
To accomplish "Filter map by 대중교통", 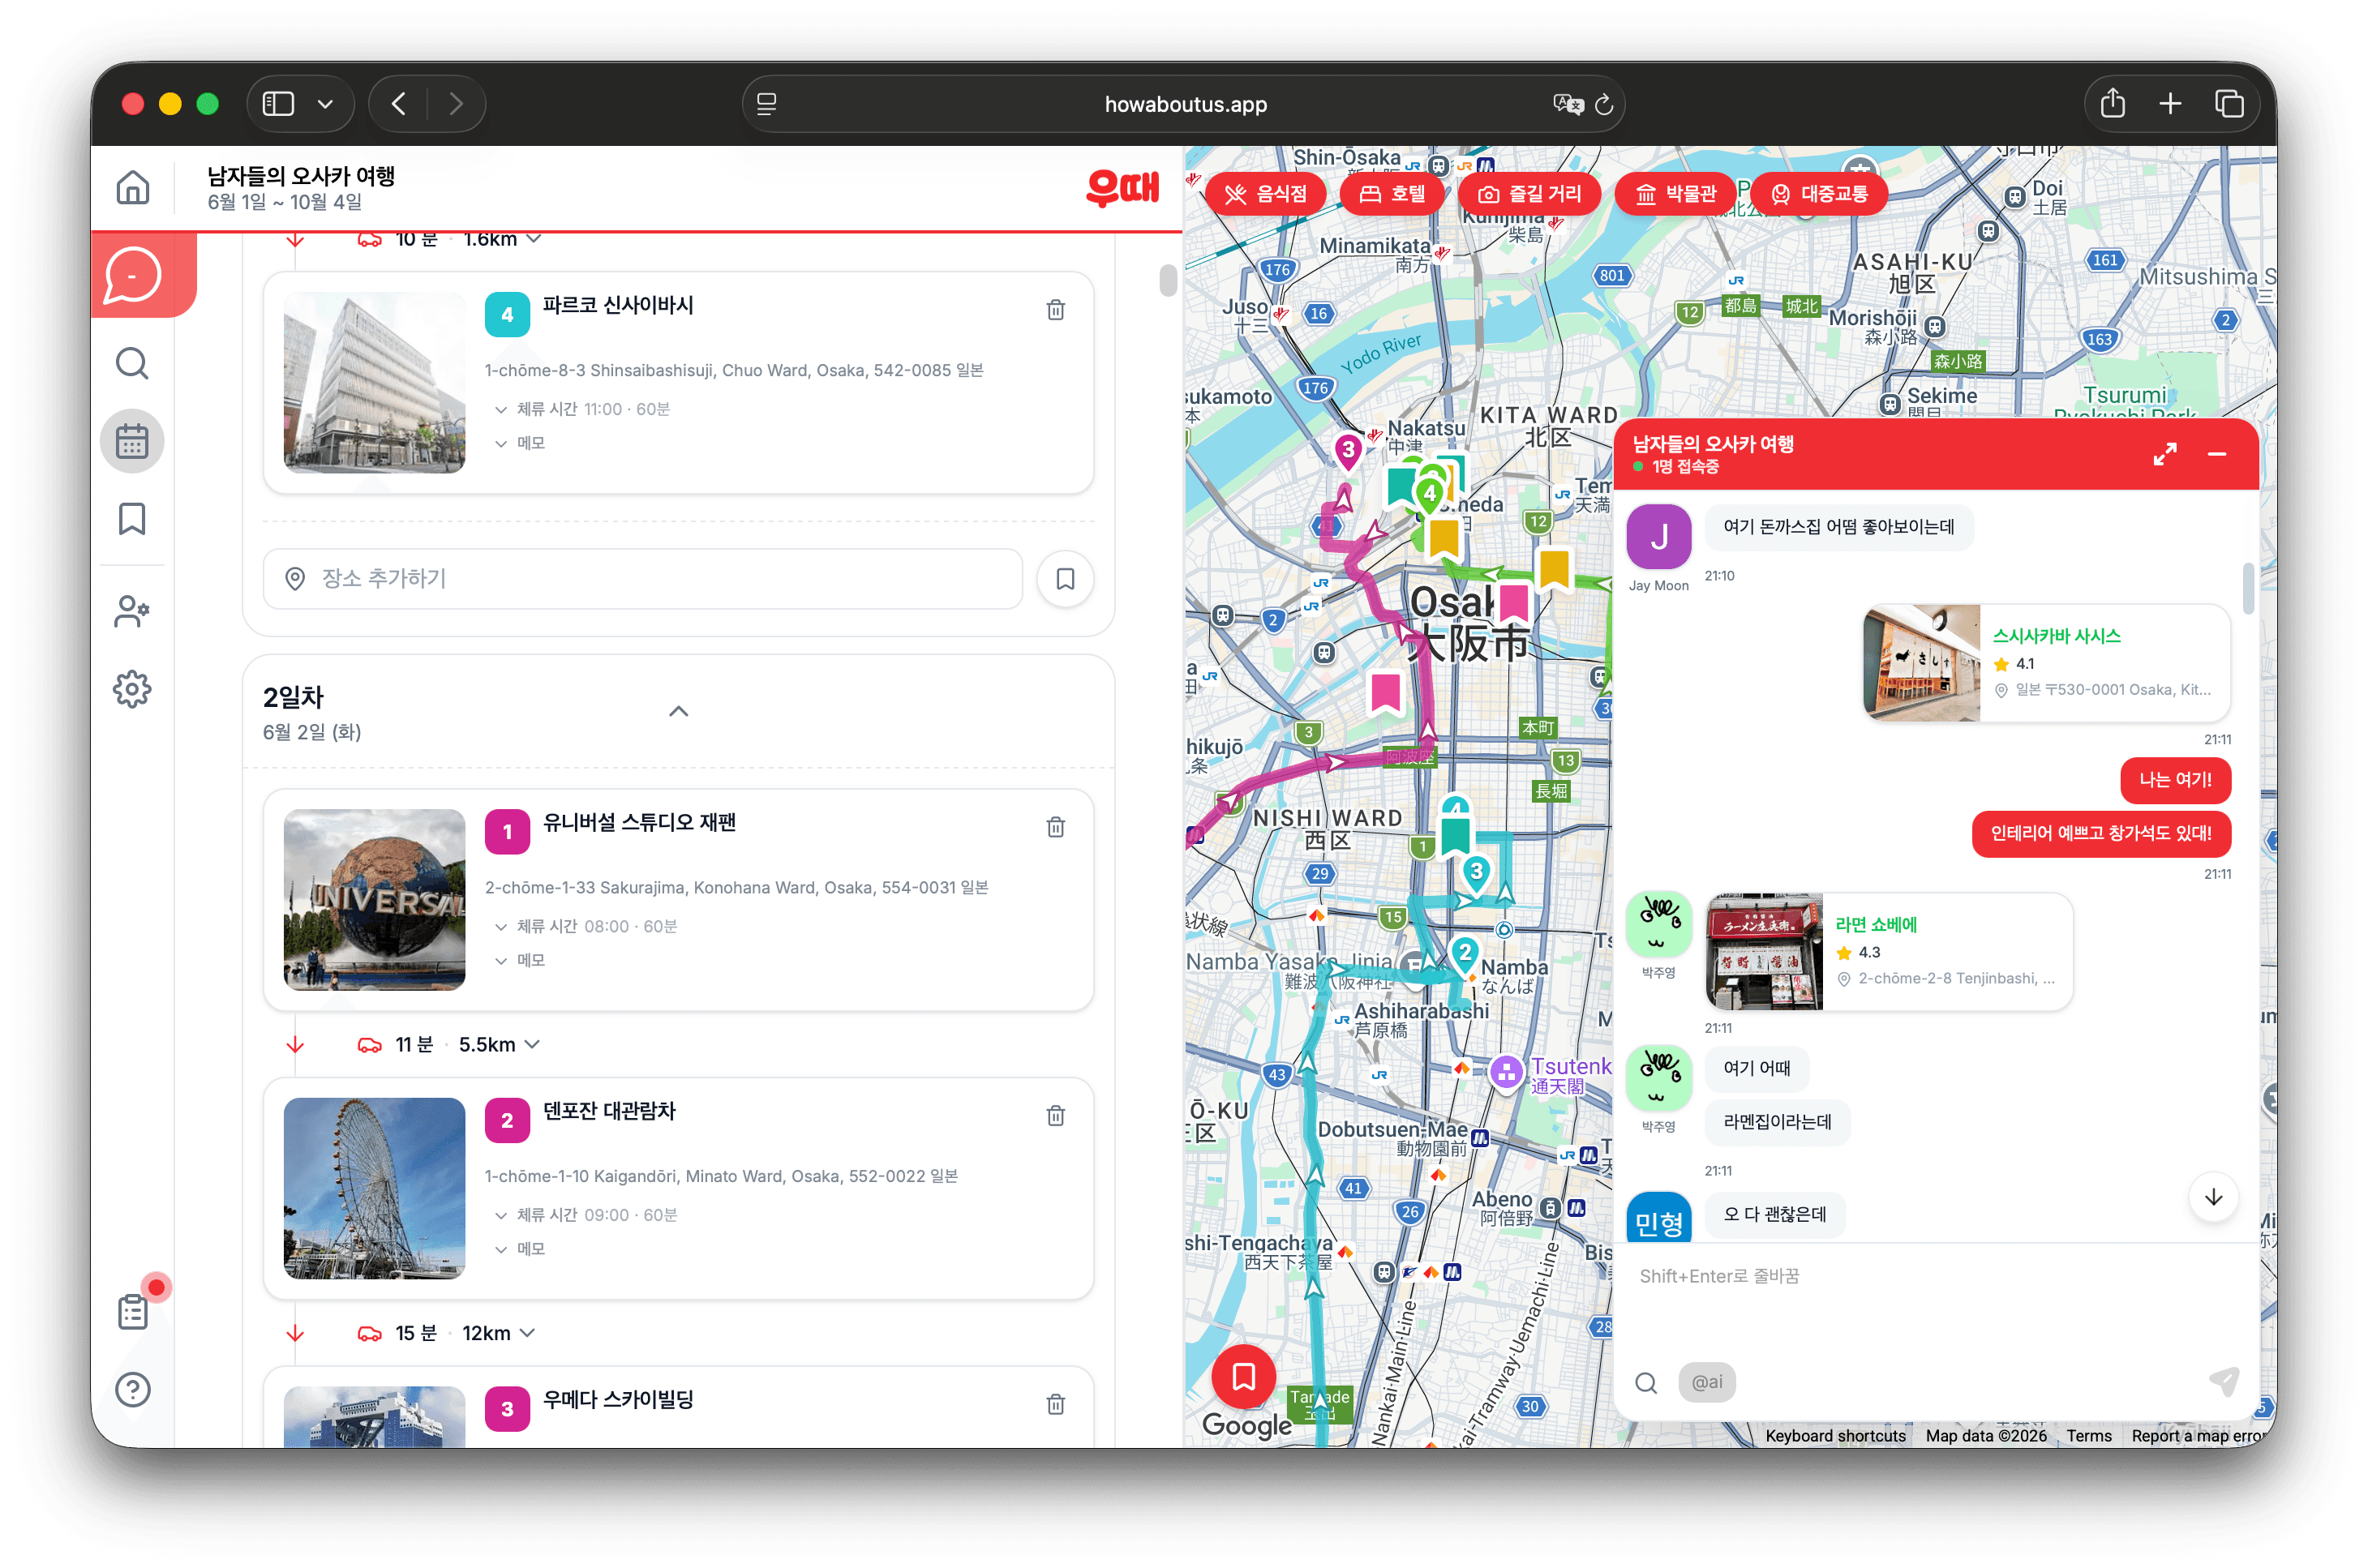I will tap(1820, 194).
